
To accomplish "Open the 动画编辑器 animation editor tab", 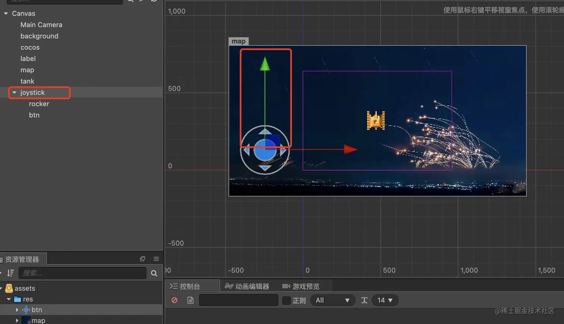I will tap(247, 286).
